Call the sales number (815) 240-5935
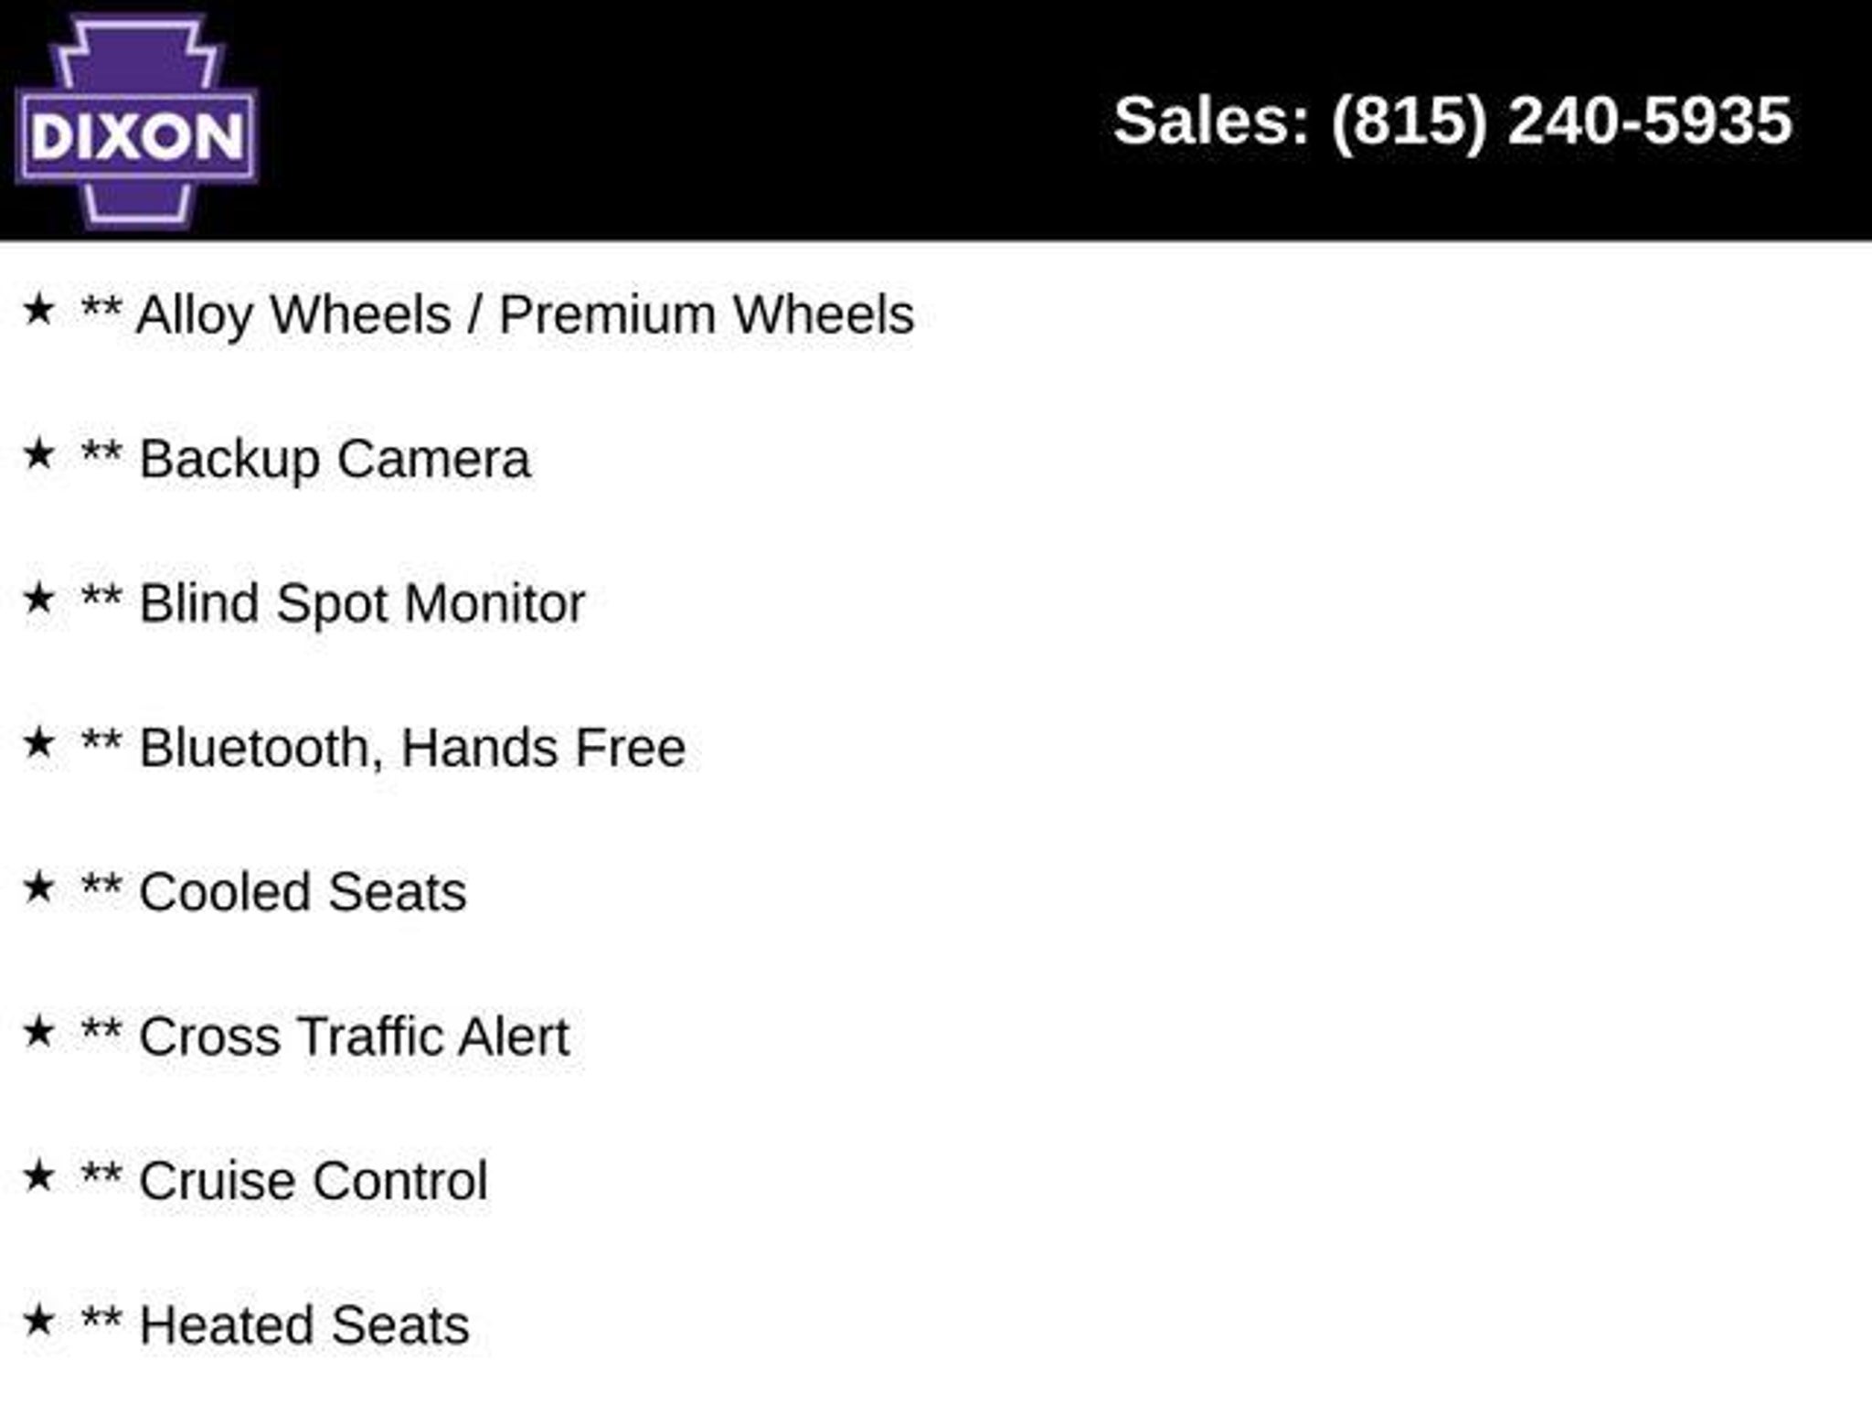The image size is (1872, 1404). (x=1561, y=122)
